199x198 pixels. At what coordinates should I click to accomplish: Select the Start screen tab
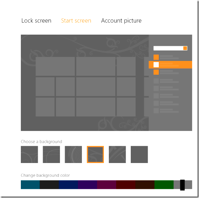pyautogui.click(x=76, y=21)
